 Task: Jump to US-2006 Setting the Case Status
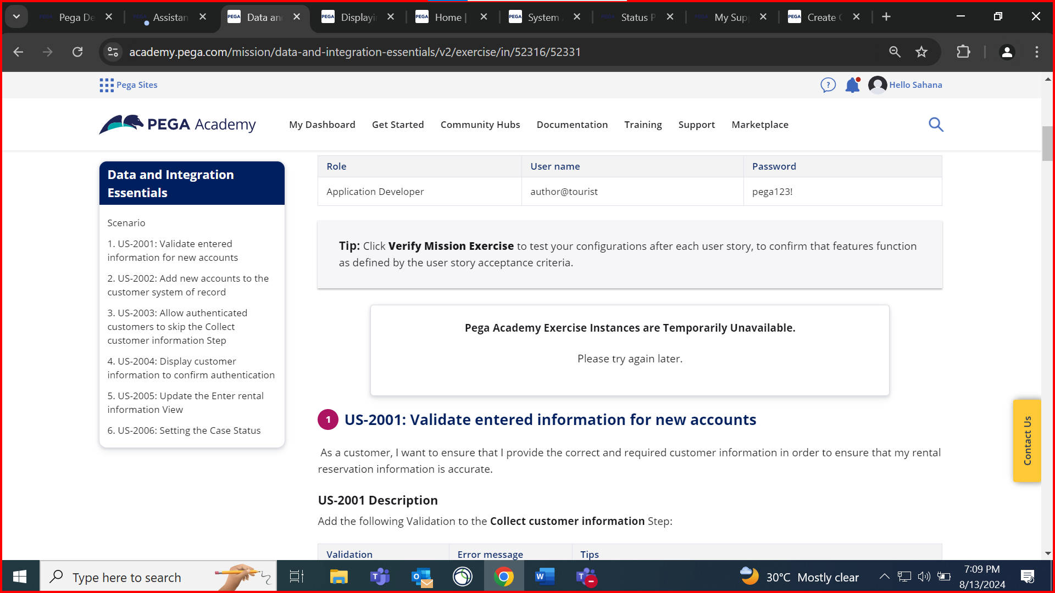click(184, 430)
